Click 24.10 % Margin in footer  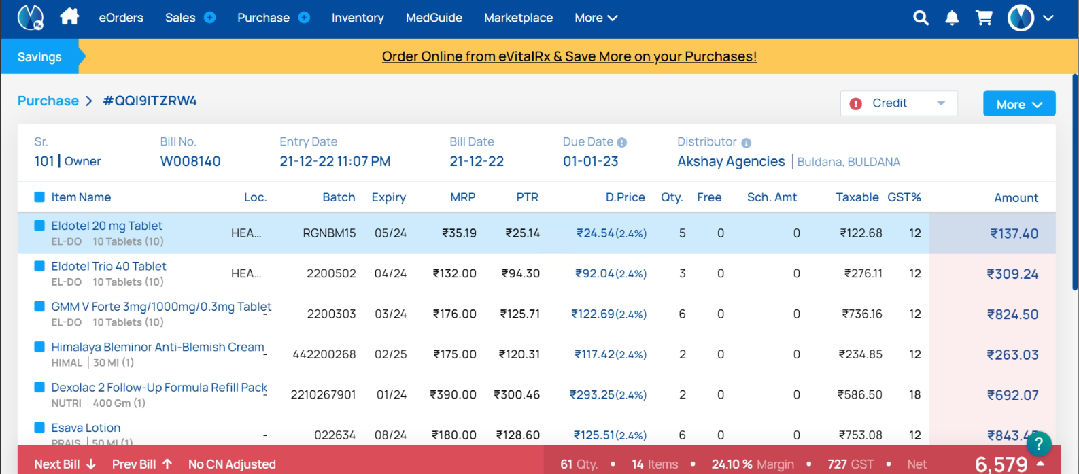[x=753, y=464]
